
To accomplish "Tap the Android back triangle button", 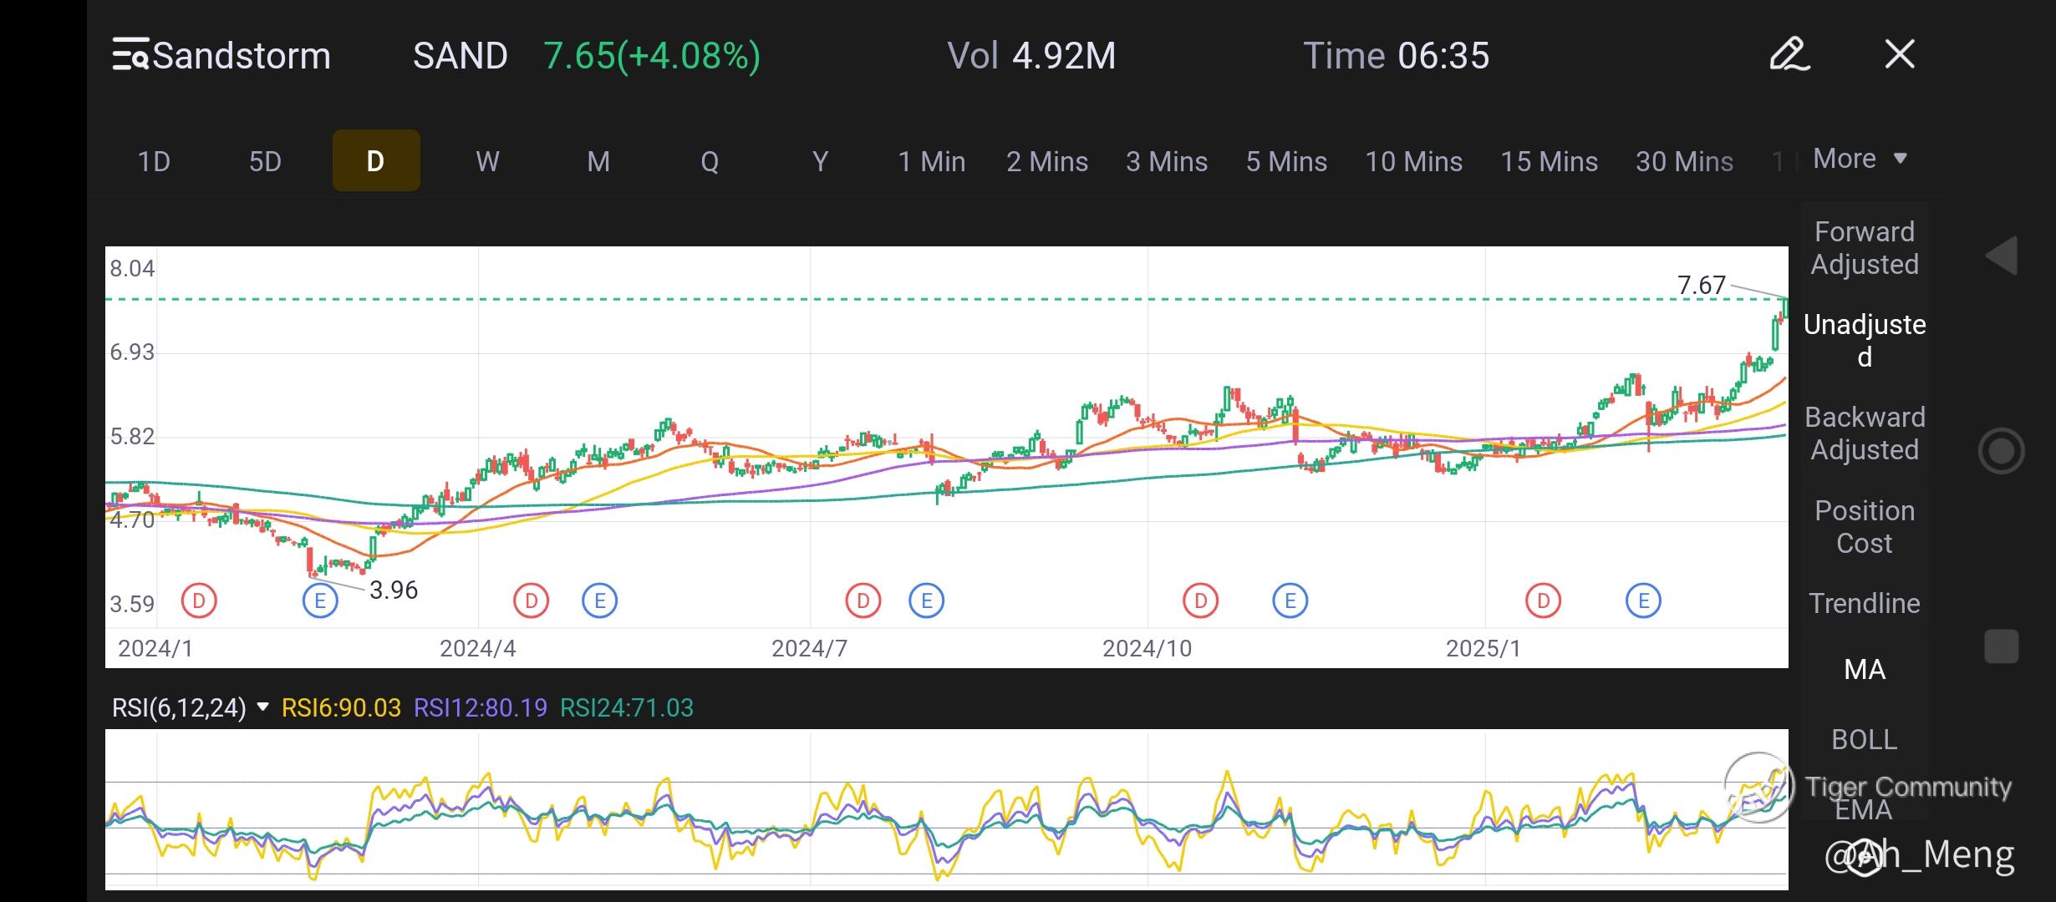I will pos(2002,256).
